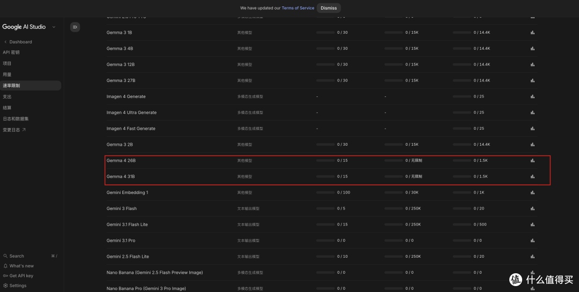
Task: Open usage chart for Gemma 3 1B
Action: point(532,33)
